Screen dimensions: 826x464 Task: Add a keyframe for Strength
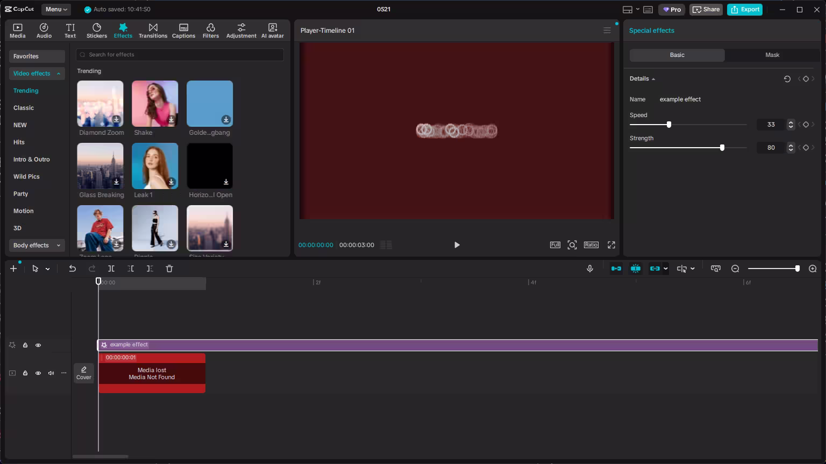click(x=806, y=148)
